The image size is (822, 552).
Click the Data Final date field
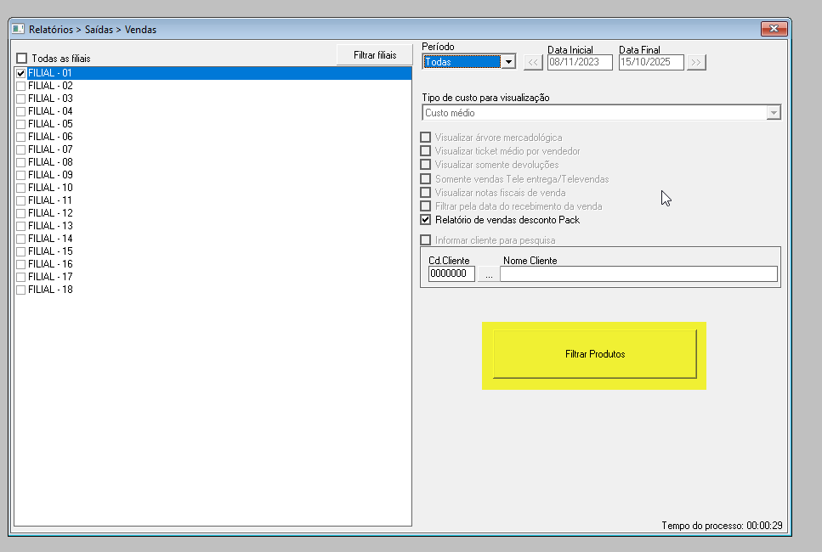point(651,62)
